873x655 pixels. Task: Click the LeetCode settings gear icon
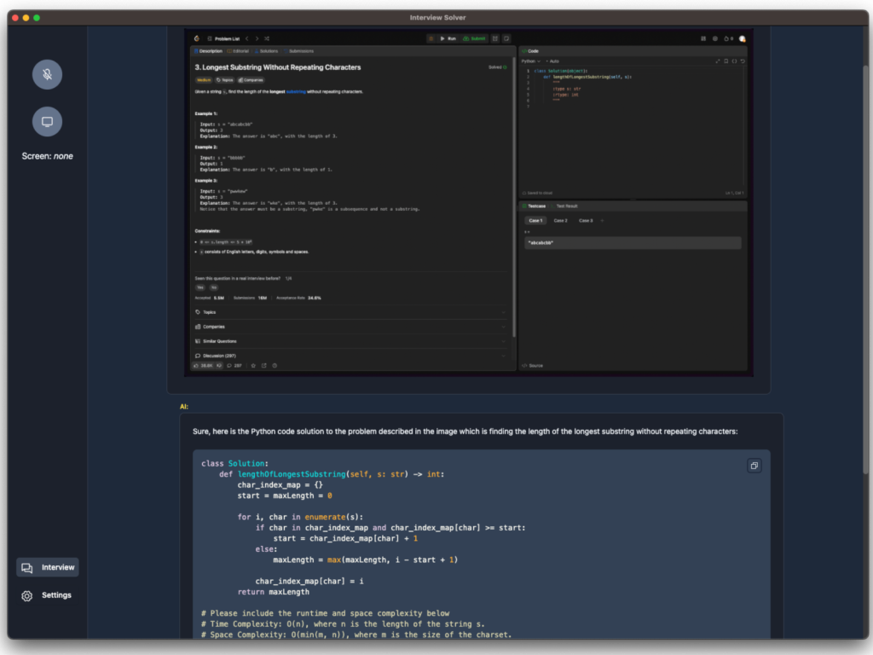(x=714, y=38)
